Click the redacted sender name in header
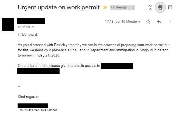The width and height of the screenshot is (177, 116). (31, 21)
